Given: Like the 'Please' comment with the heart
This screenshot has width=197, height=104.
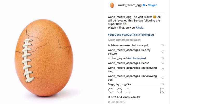Looking at the screenshot, I should pyautogui.click(x=163, y=63).
